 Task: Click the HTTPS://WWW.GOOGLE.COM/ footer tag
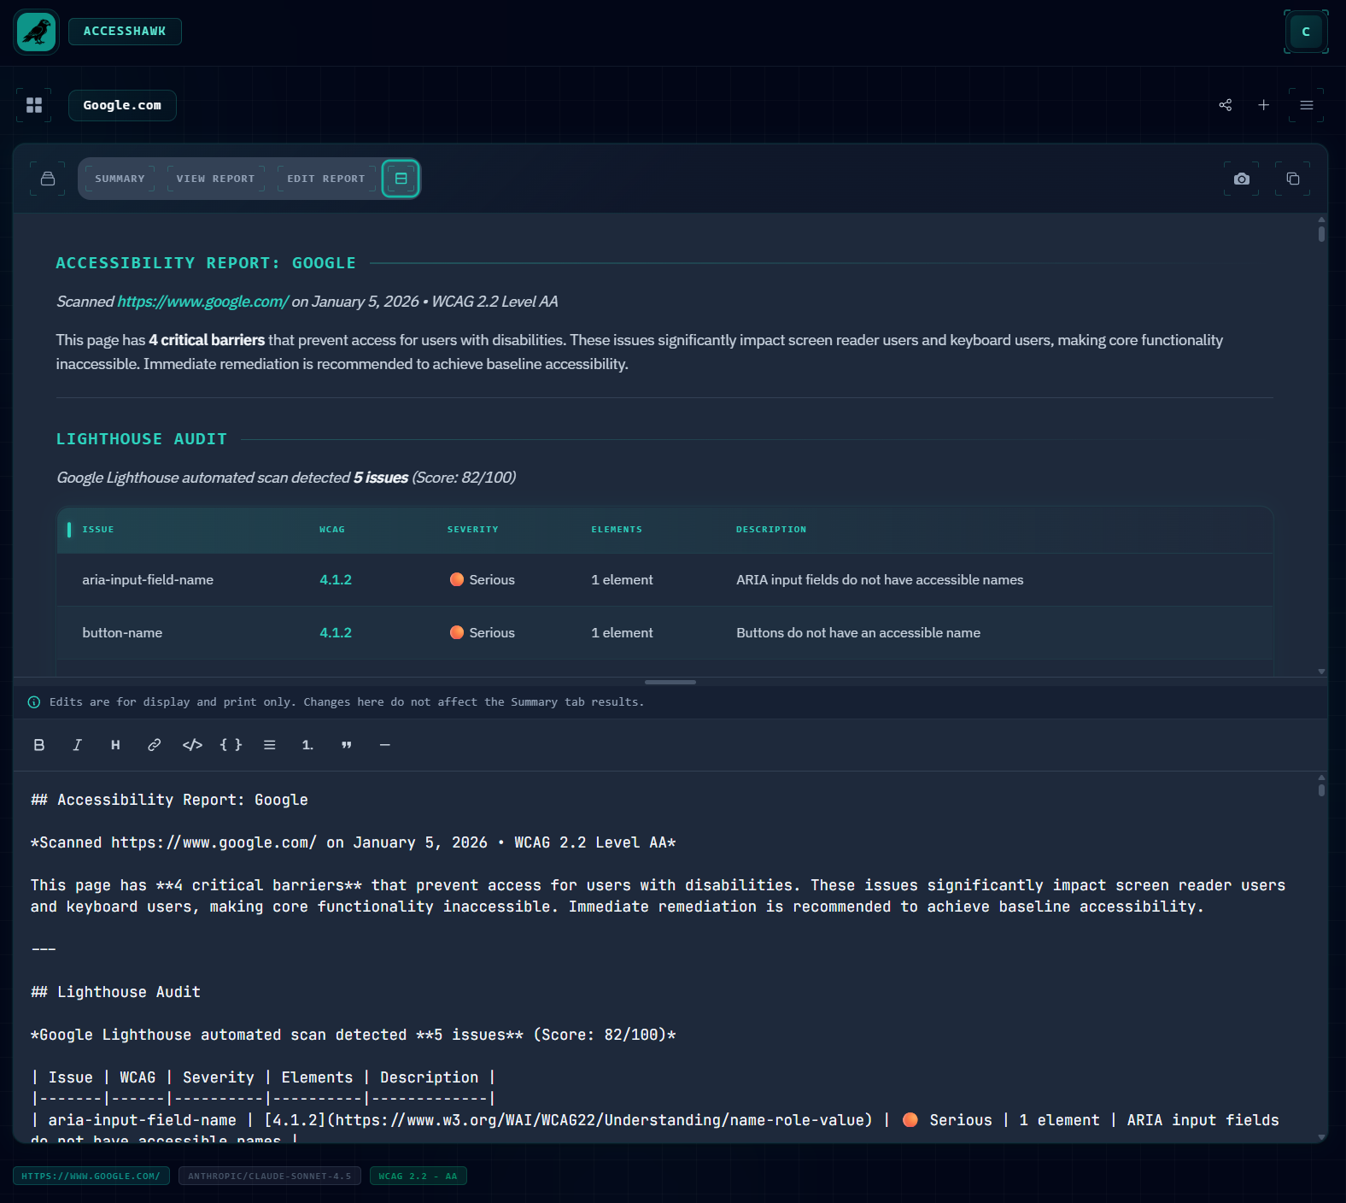pos(91,1177)
